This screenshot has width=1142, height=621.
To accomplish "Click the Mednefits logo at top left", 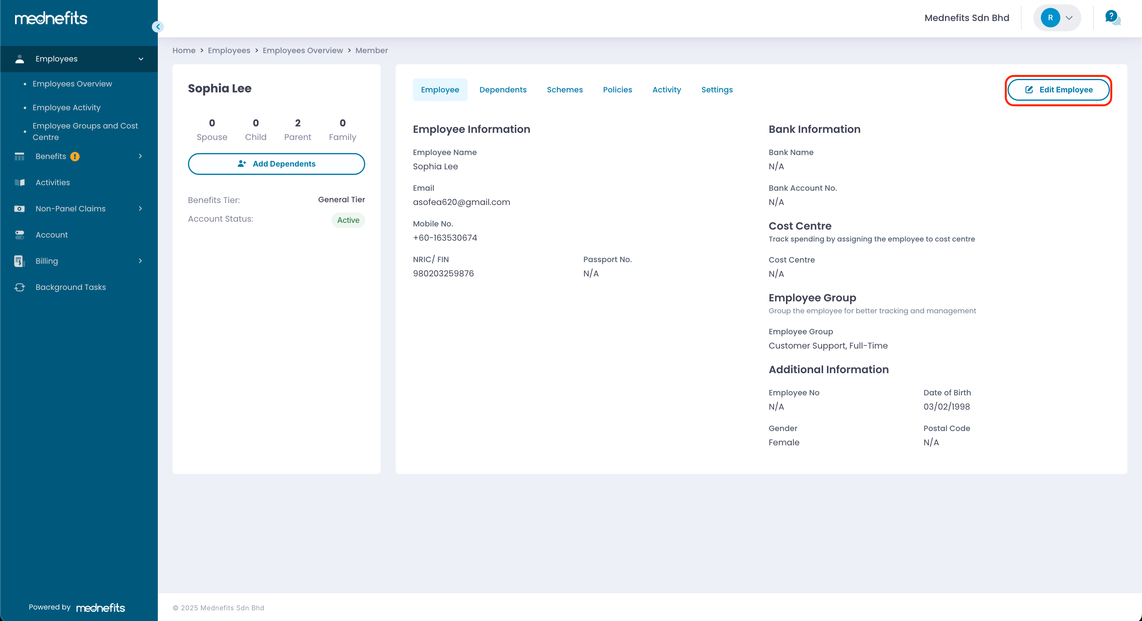I will (51, 18).
